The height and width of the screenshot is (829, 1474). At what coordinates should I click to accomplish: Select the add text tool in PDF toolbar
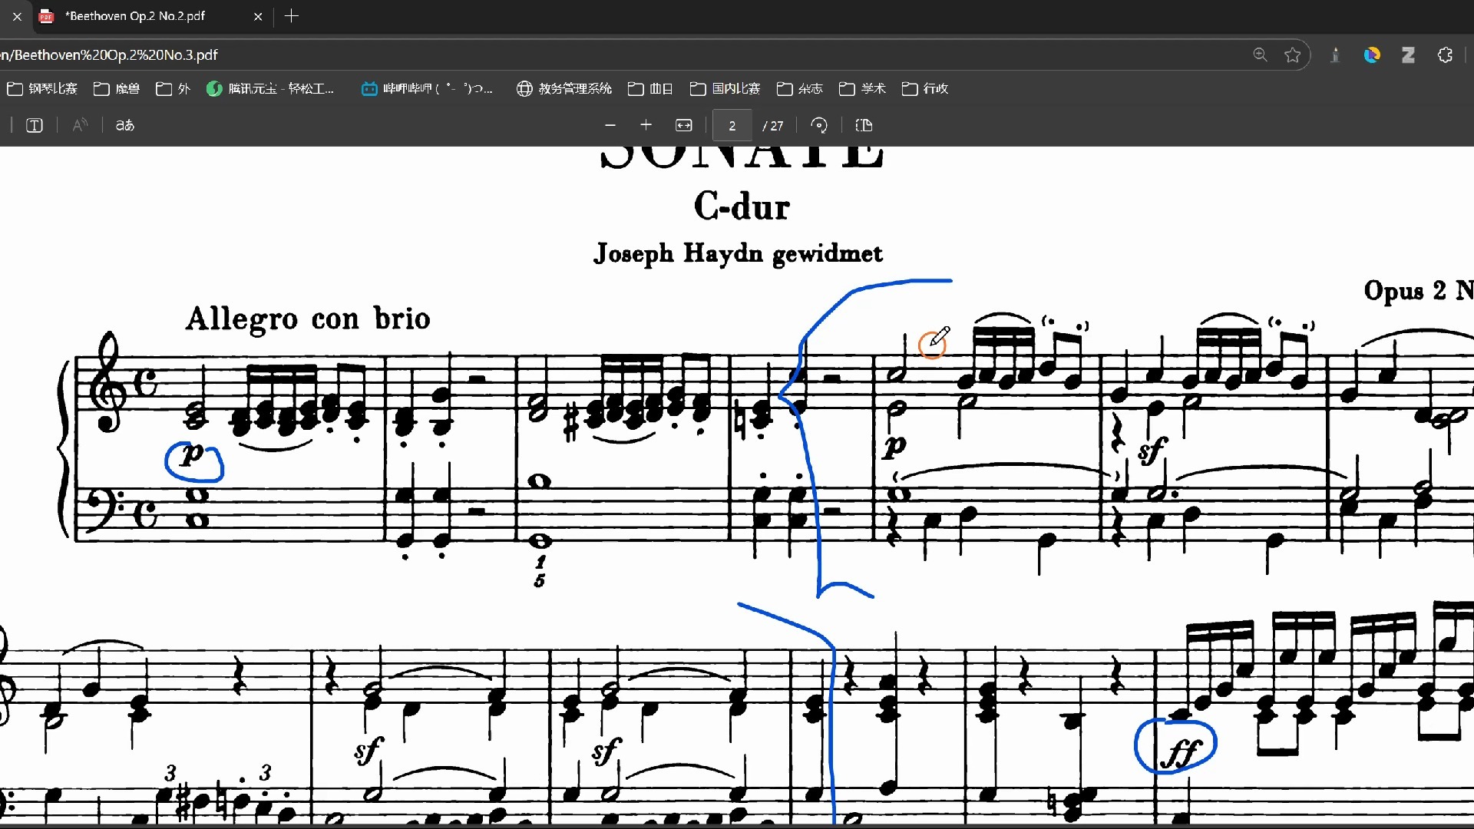35,126
